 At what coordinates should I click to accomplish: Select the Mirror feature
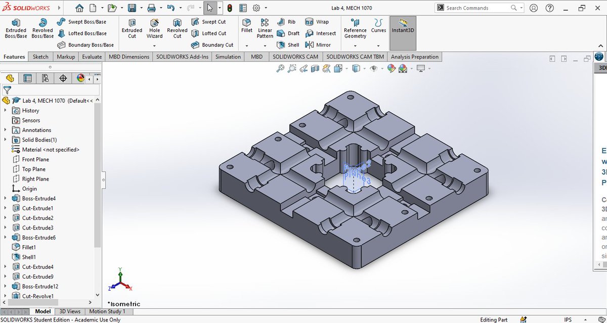318,45
